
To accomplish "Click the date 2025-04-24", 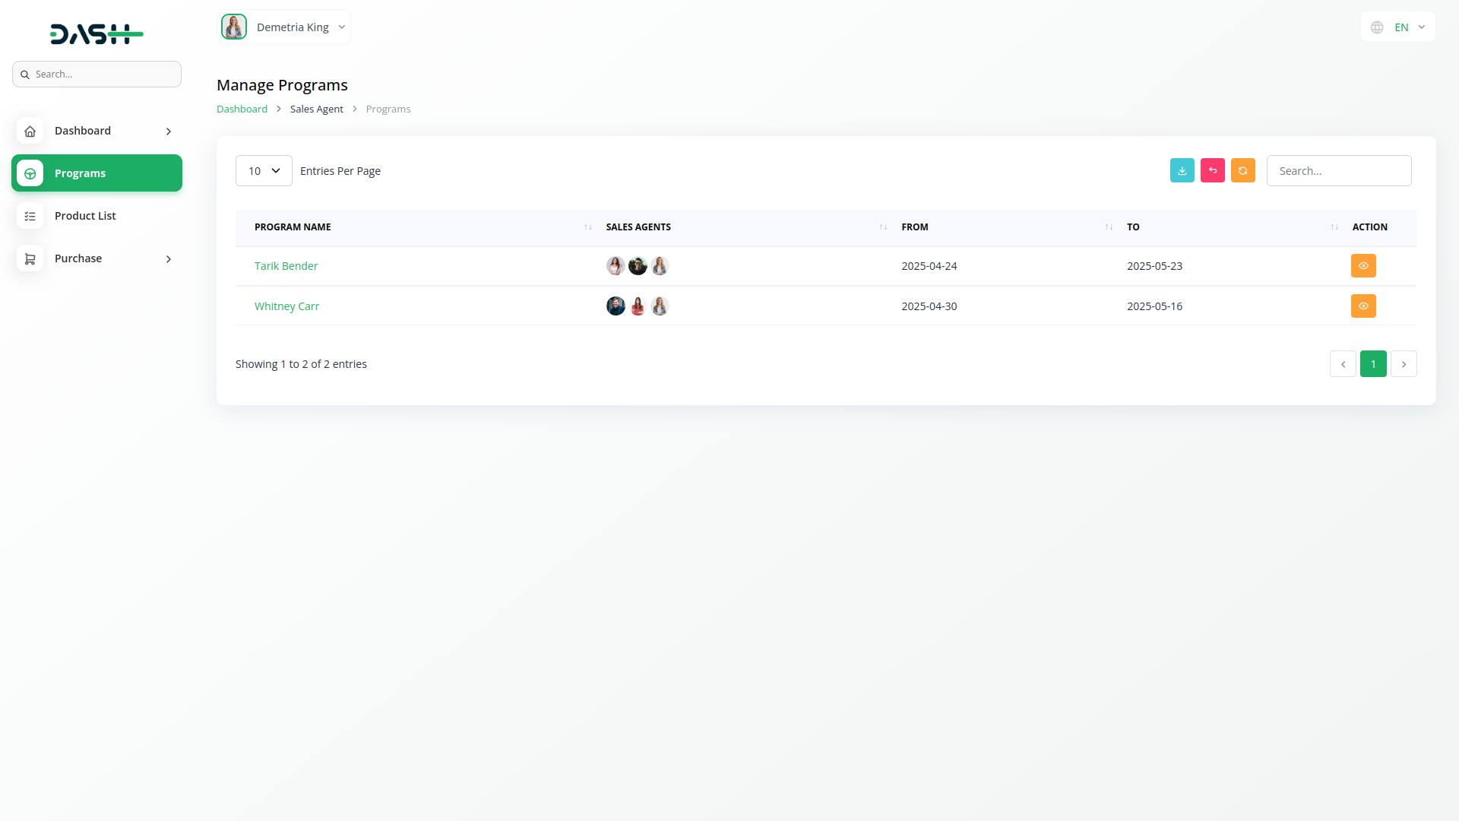I will (x=929, y=266).
